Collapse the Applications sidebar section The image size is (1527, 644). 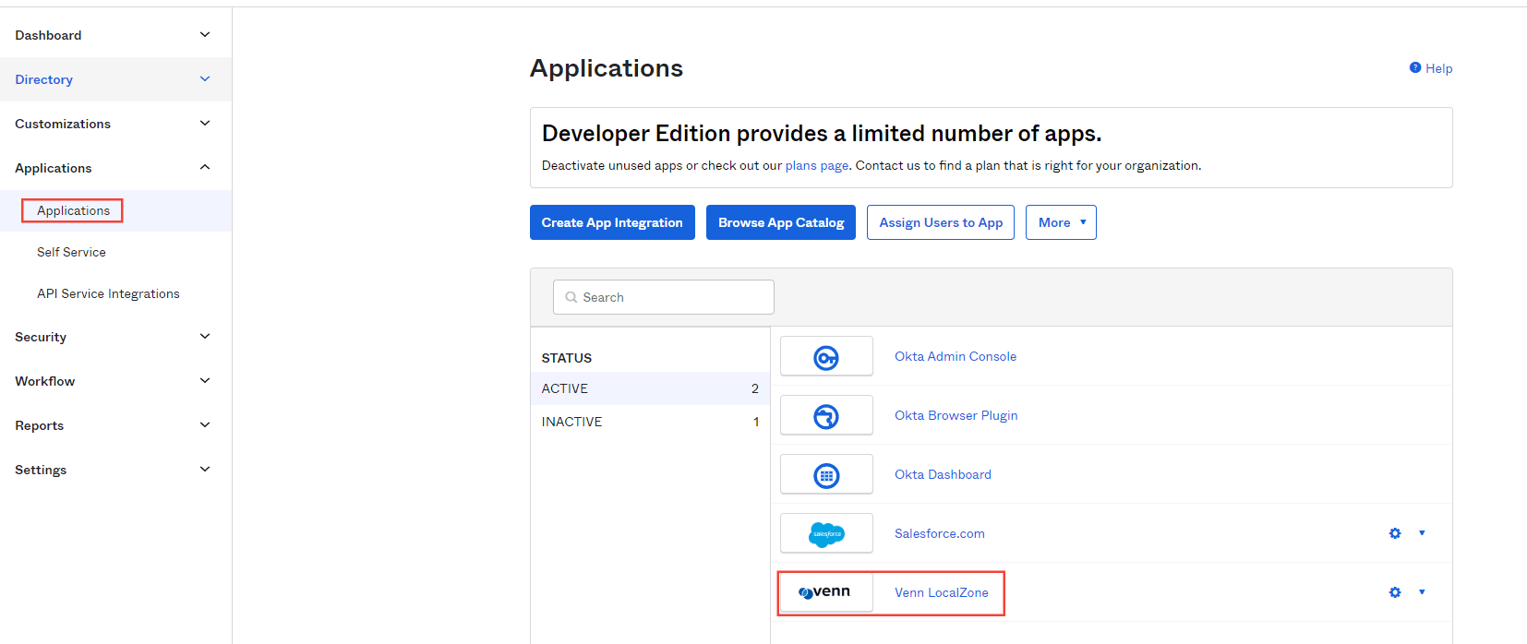205,168
